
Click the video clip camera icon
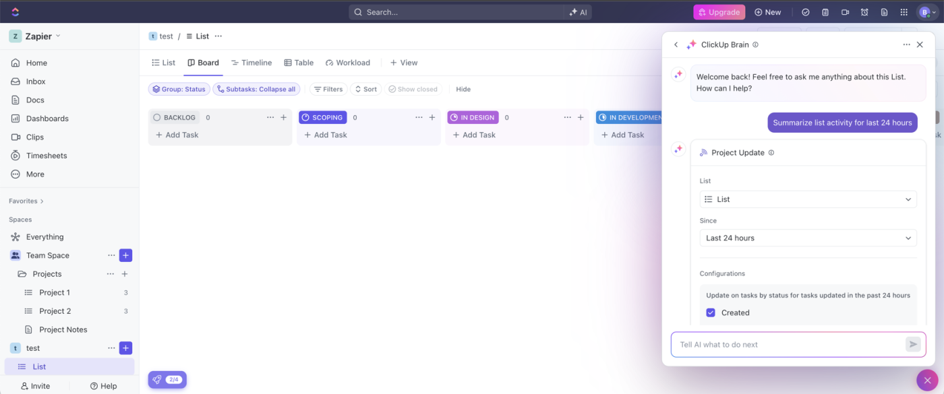pos(845,12)
